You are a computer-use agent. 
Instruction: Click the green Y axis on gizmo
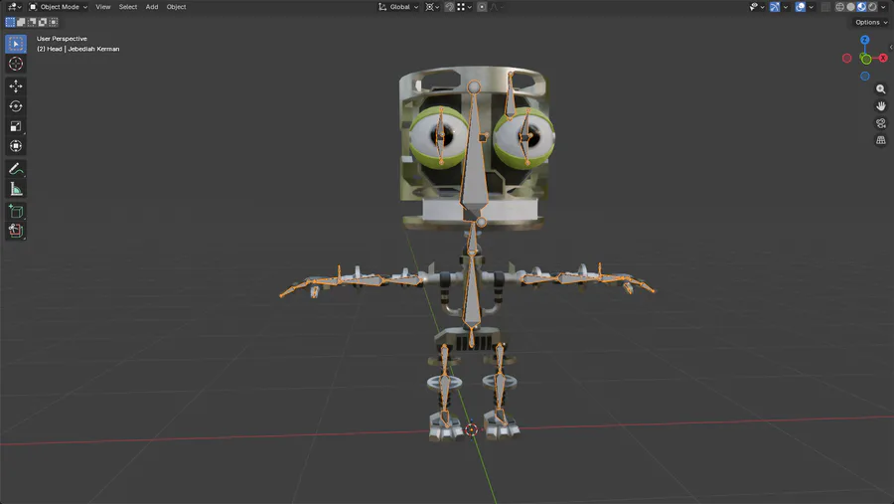[x=866, y=59]
